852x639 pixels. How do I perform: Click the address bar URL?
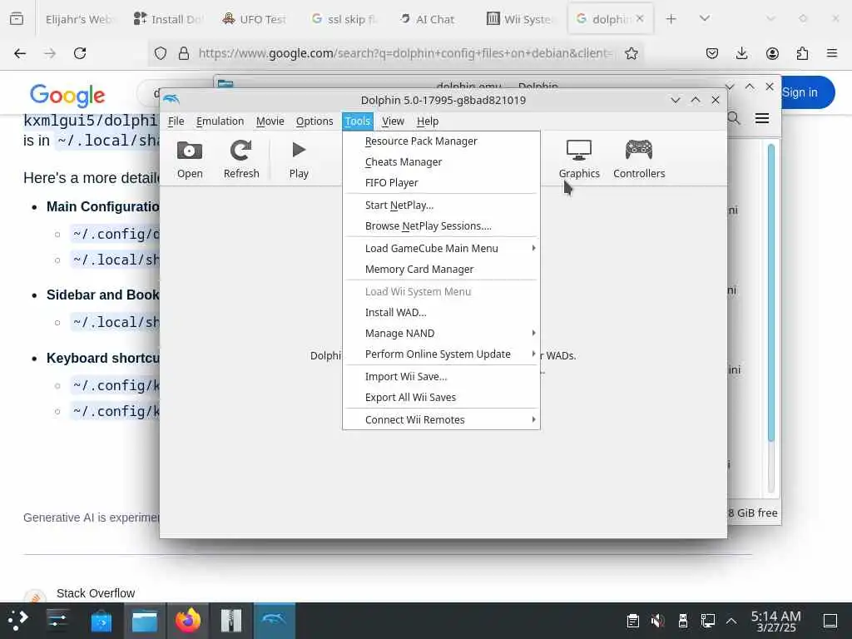405,53
